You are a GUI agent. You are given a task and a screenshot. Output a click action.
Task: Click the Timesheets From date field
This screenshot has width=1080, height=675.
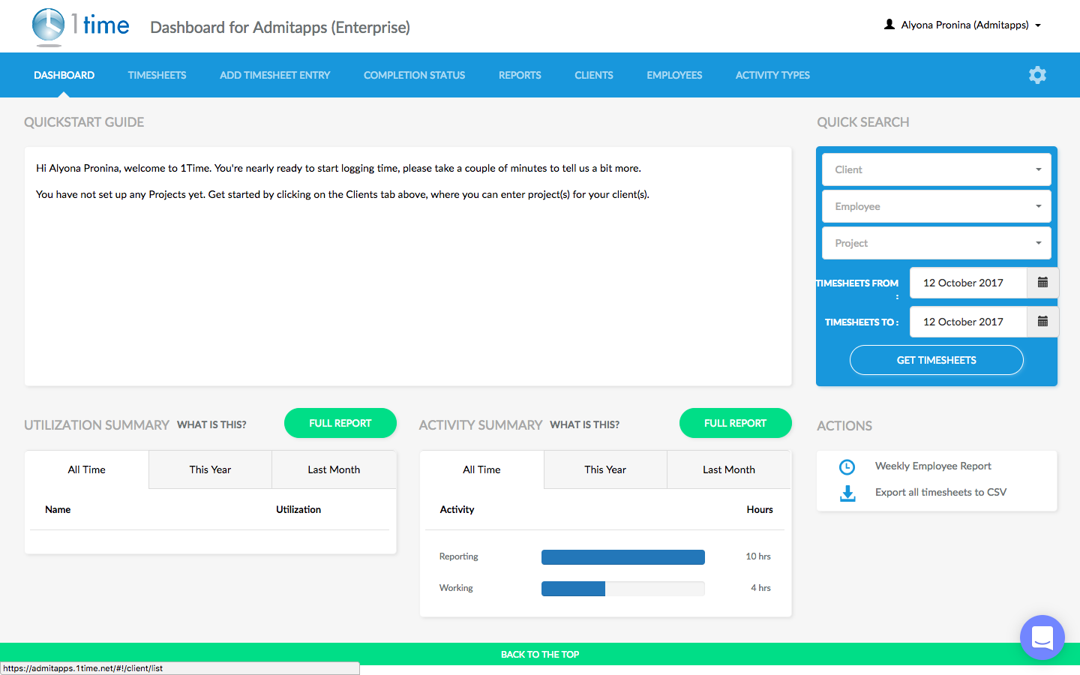pos(967,283)
